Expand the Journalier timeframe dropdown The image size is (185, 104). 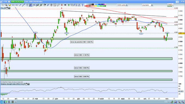[147, 5]
